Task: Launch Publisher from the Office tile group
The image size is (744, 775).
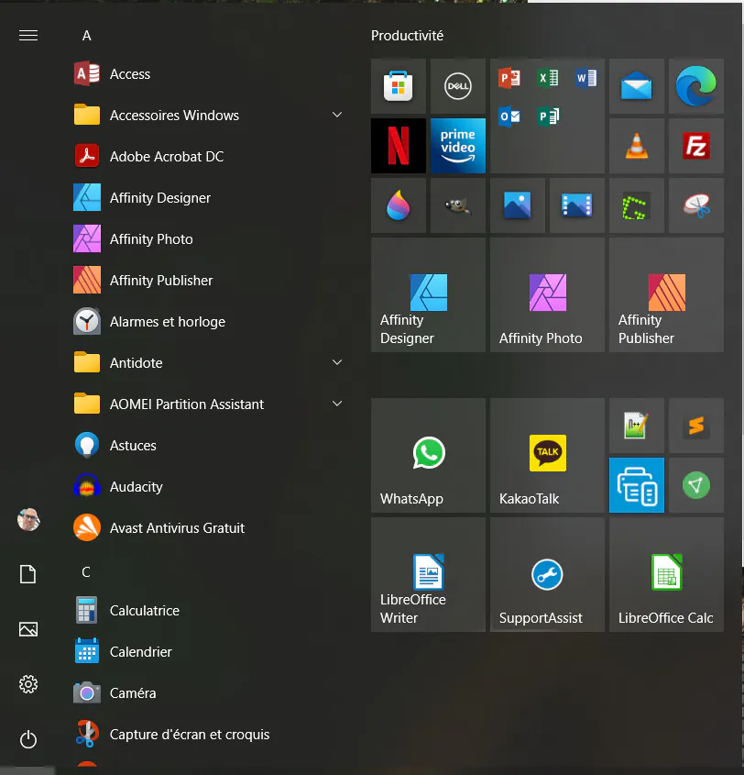Action: click(548, 116)
